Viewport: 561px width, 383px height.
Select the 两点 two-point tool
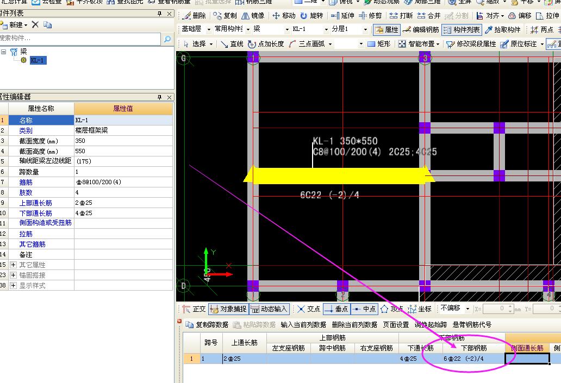[x=542, y=30]
